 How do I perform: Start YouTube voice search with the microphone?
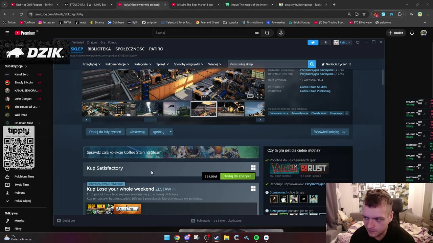point(281,33)
